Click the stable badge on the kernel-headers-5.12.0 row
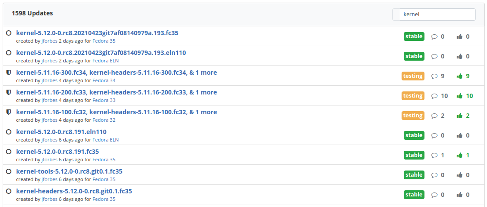Image resolution: width=487 pixels, height=207 pixels. tap(414, 195)
